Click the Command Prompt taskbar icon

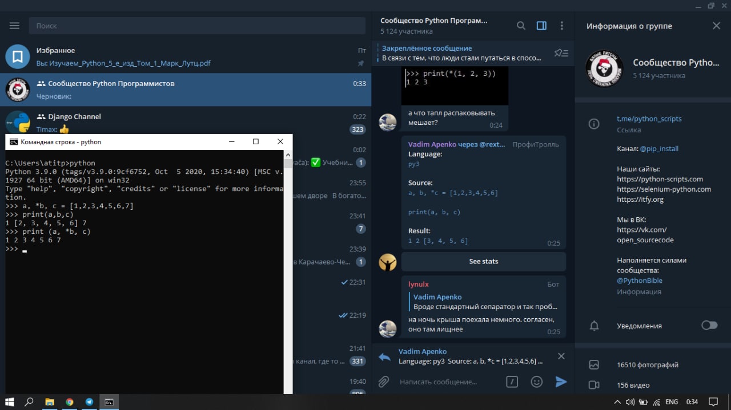click(109, 402)
